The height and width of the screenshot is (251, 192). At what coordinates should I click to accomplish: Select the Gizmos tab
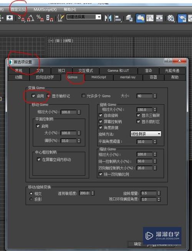(73, 77)
